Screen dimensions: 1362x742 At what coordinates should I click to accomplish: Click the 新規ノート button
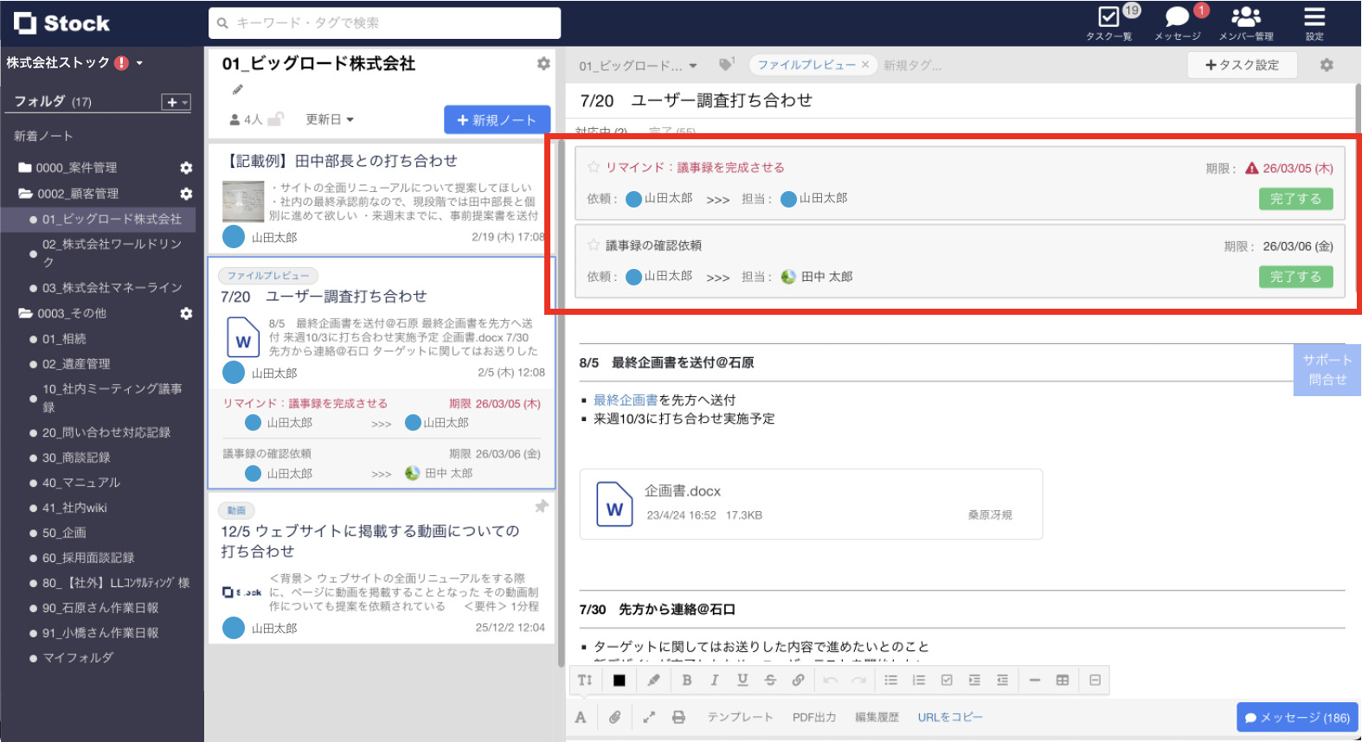pos(498,120)
